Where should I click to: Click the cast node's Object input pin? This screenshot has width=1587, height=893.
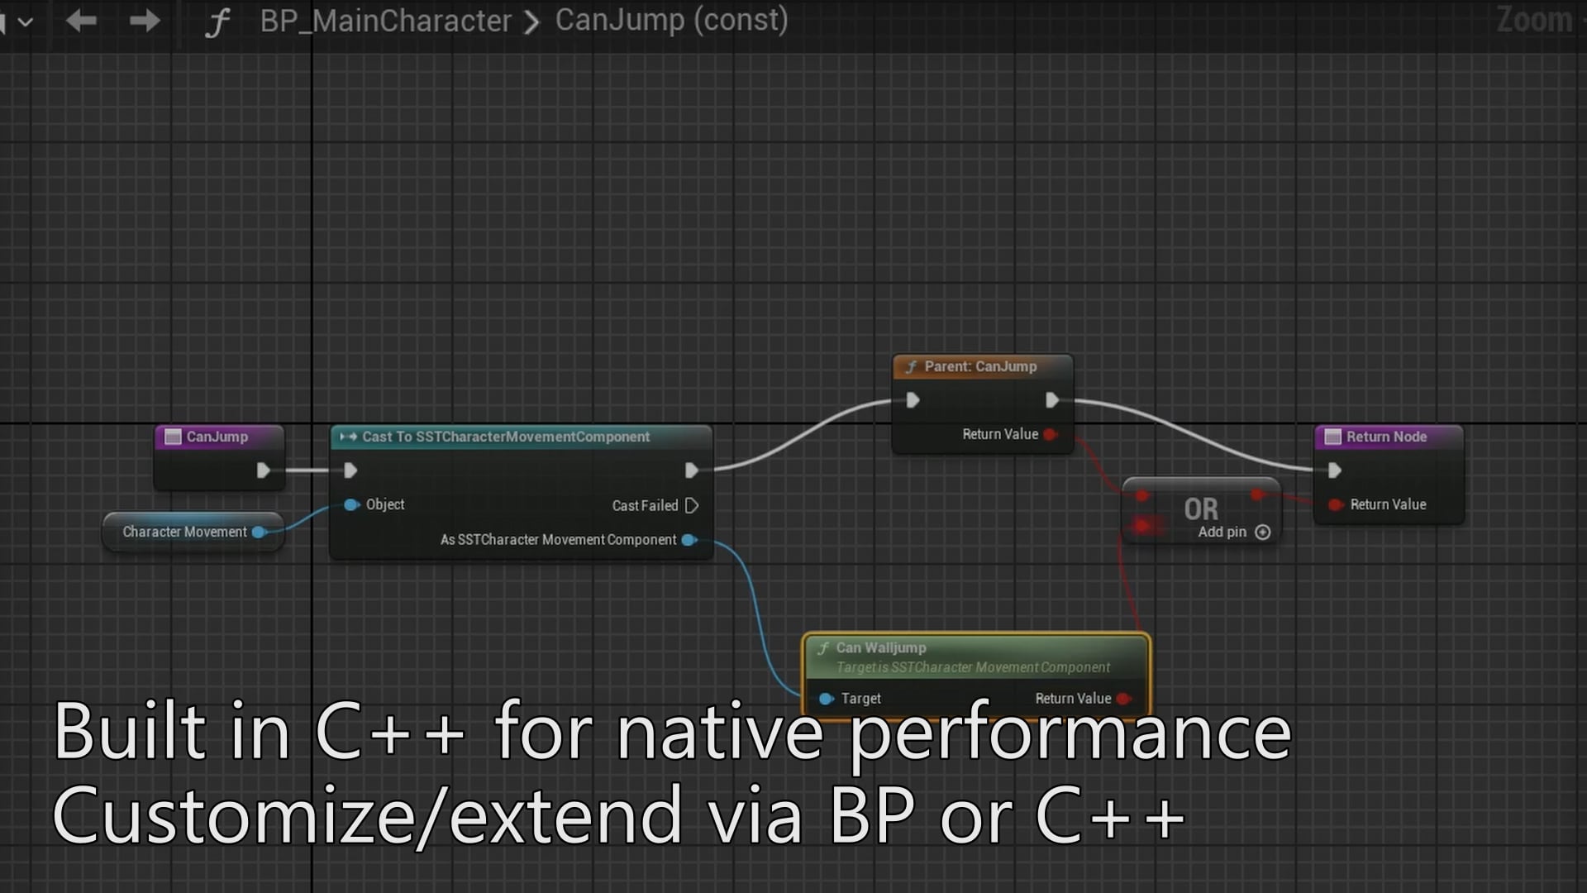[351, 504]
